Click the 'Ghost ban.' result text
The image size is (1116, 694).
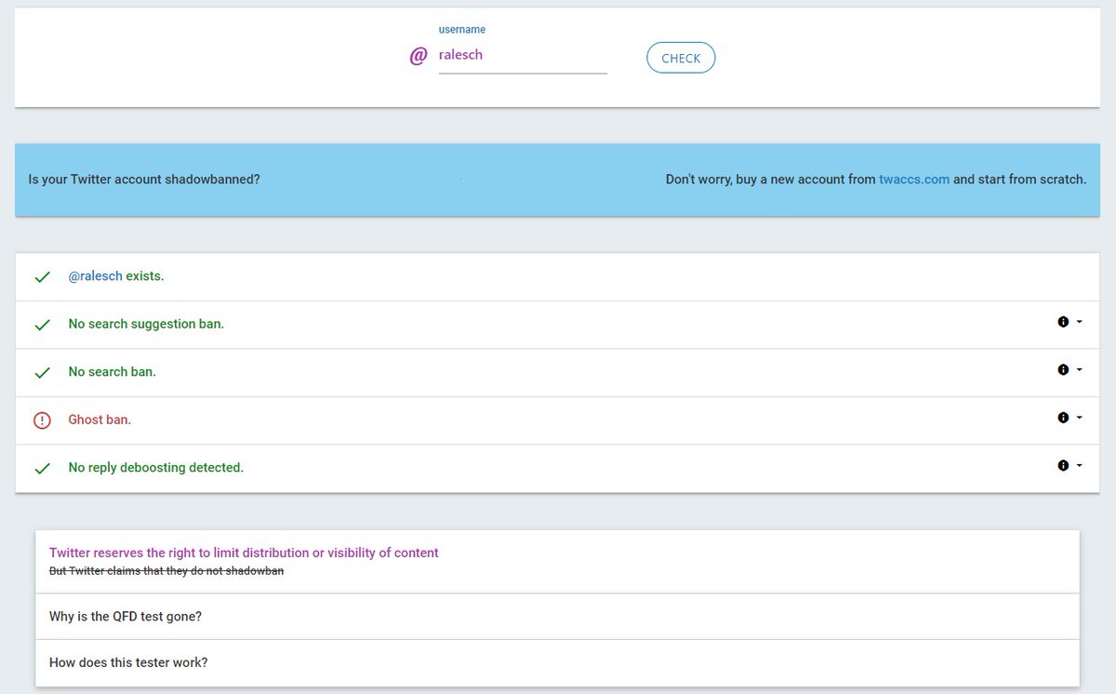100,420
